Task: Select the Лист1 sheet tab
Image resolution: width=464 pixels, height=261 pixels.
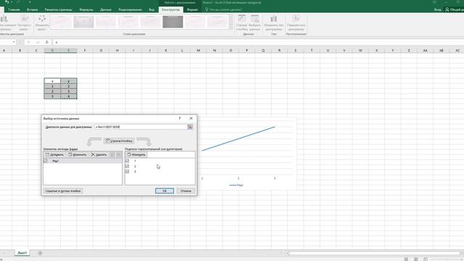Action: click(x=22, y=253)
